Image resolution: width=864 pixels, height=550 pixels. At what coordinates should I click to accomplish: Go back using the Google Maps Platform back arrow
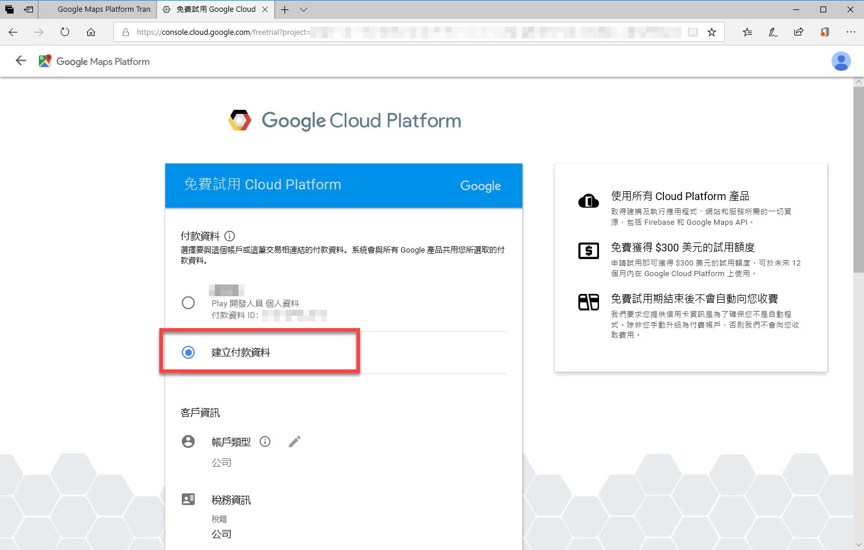pyautogui.click(x=21, y=61)
